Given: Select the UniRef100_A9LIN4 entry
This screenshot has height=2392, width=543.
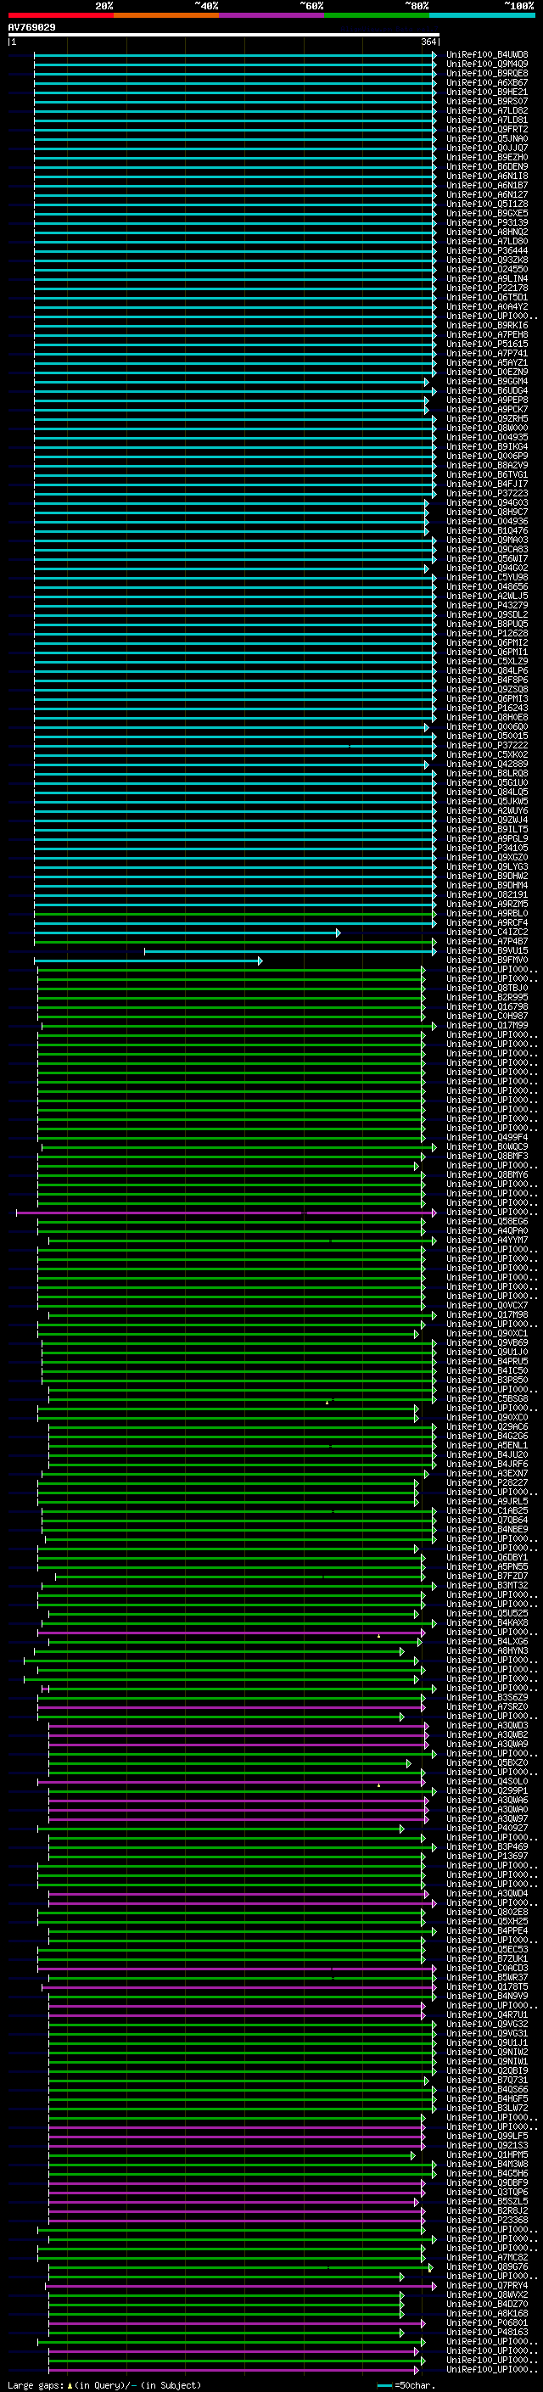Looking at the screenshot, I should 487,278.
